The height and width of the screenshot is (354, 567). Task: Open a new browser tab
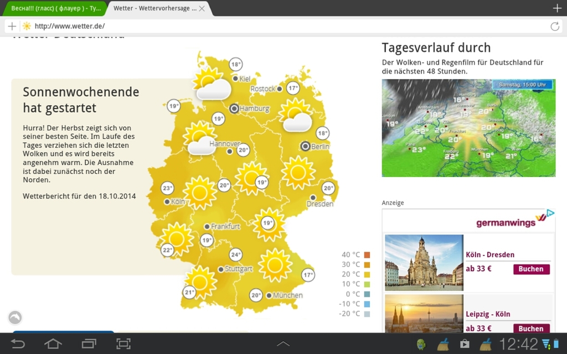click(557, 8)
